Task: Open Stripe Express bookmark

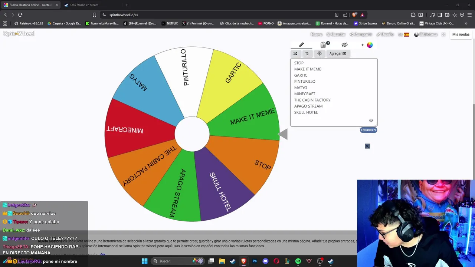Action: 366,23
